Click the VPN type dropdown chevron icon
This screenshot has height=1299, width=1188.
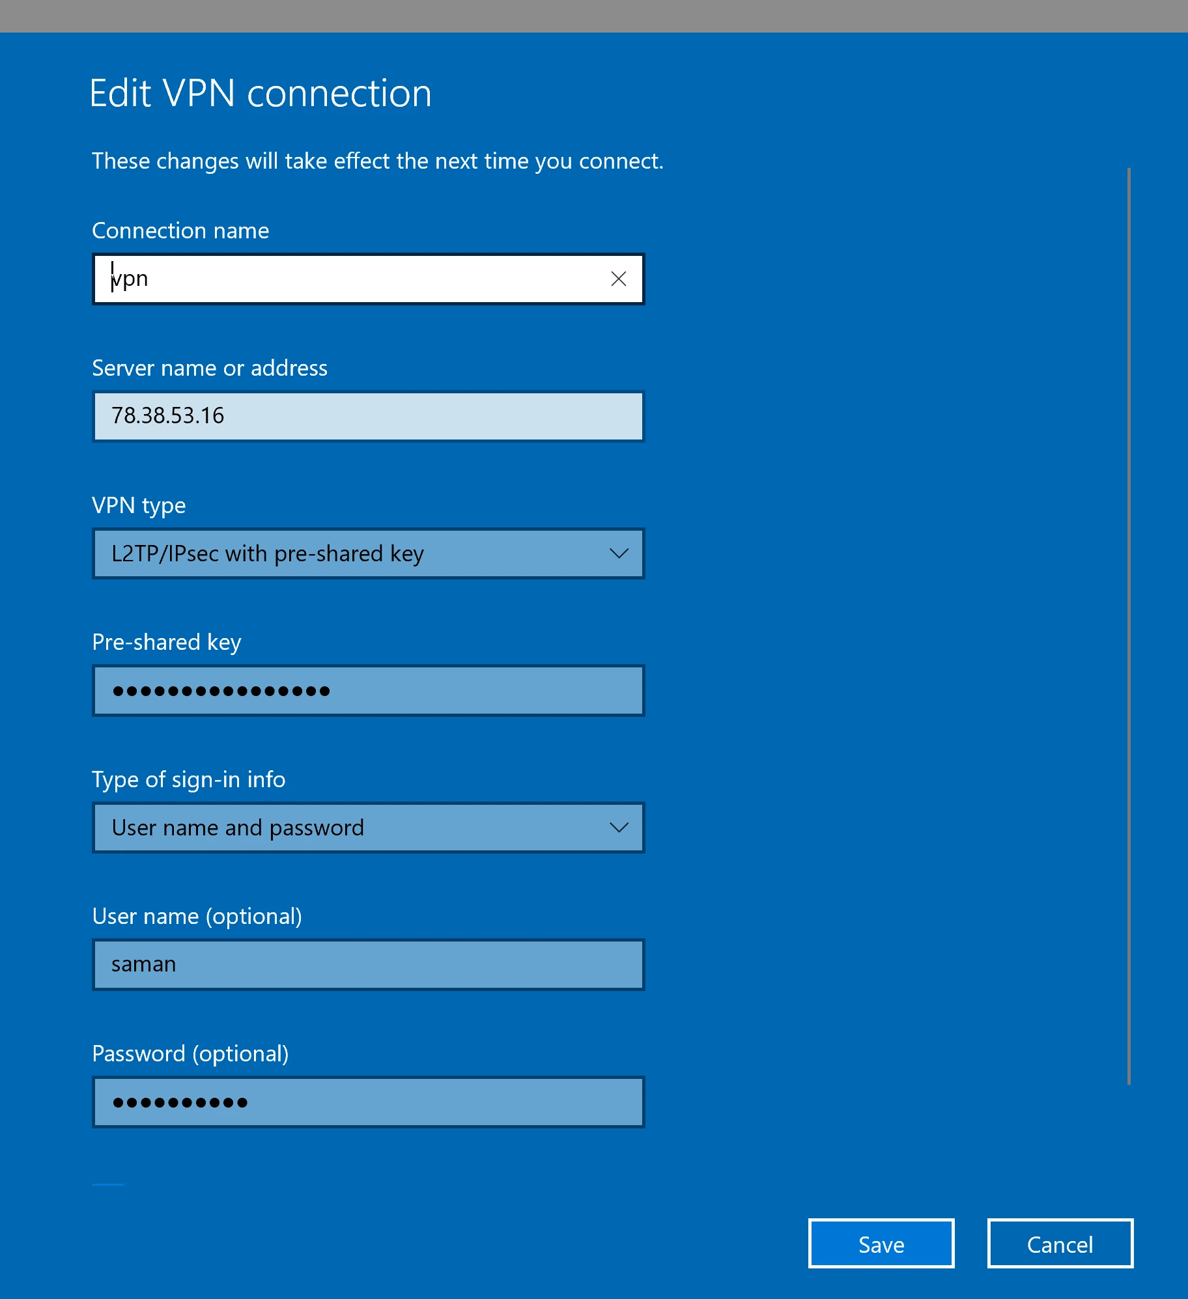(x=619, y=553)
